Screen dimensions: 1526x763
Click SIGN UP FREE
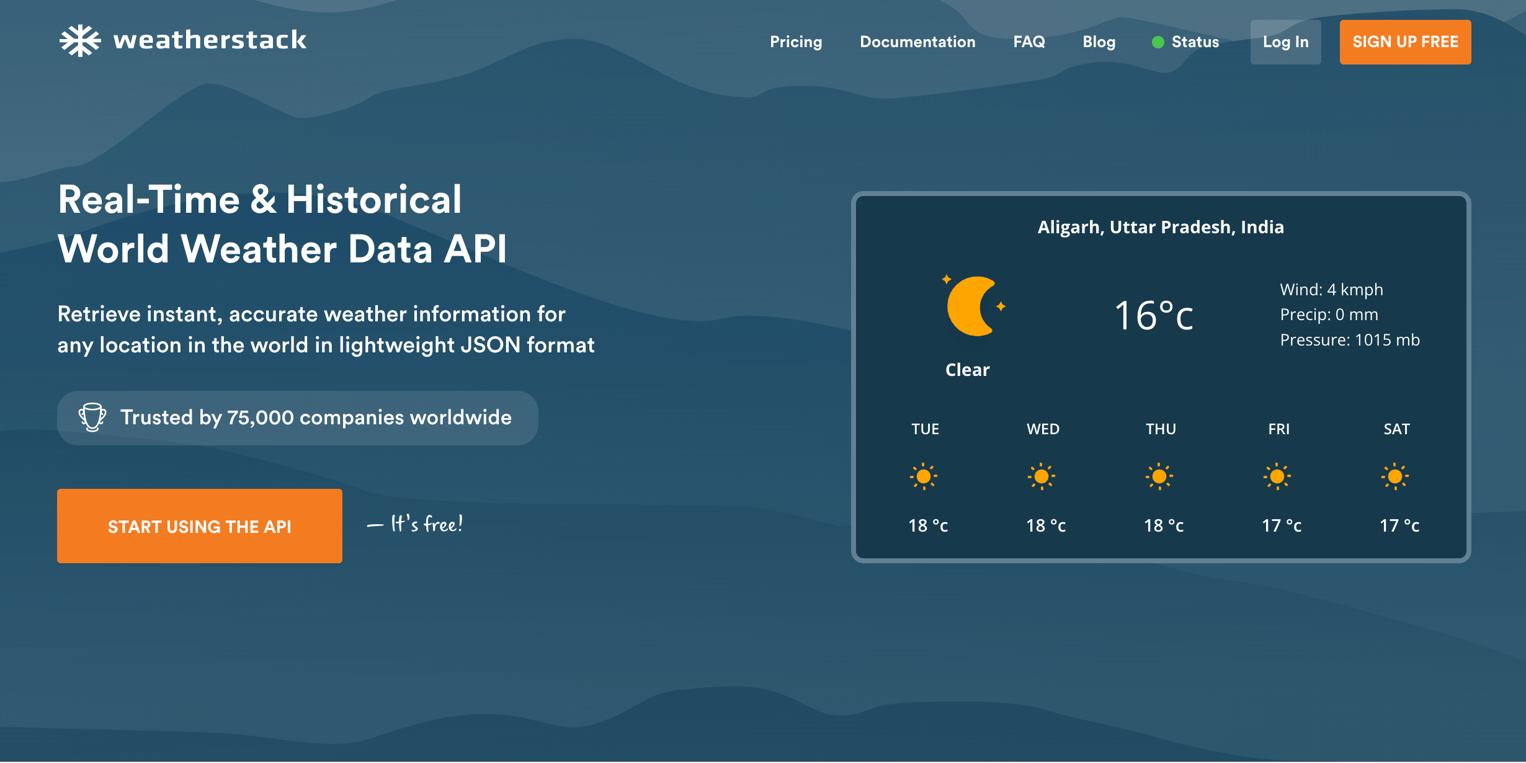click(1405, 42)
